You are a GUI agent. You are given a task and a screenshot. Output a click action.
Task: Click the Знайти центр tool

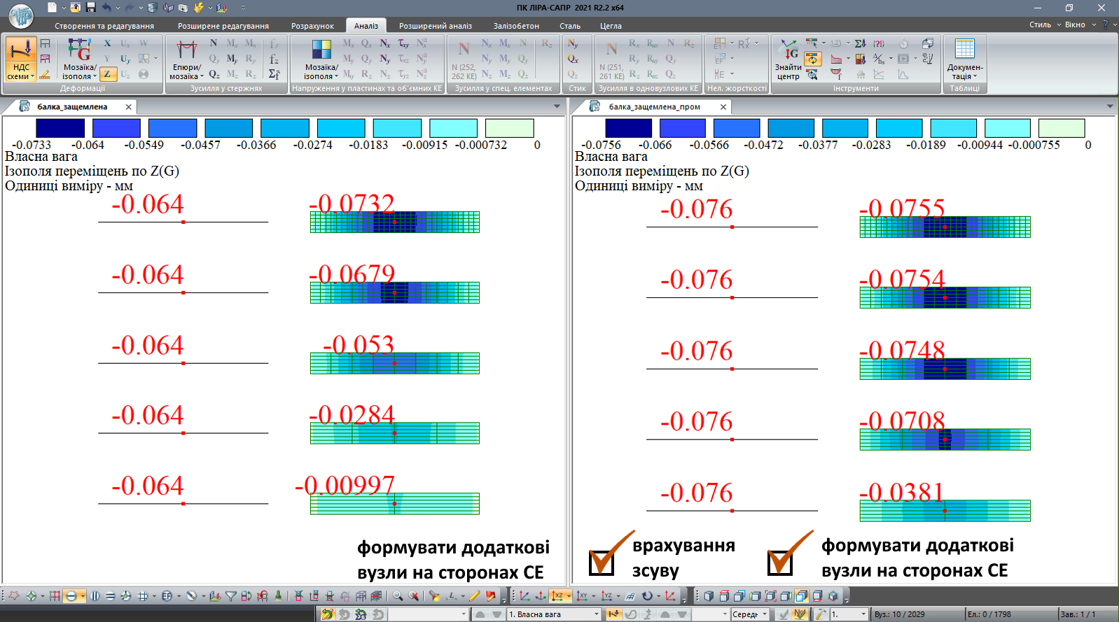pos(788,59)
